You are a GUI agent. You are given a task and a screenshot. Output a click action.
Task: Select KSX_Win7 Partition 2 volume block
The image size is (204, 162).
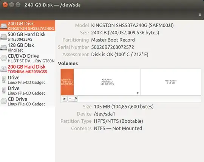tap(107, 82)
